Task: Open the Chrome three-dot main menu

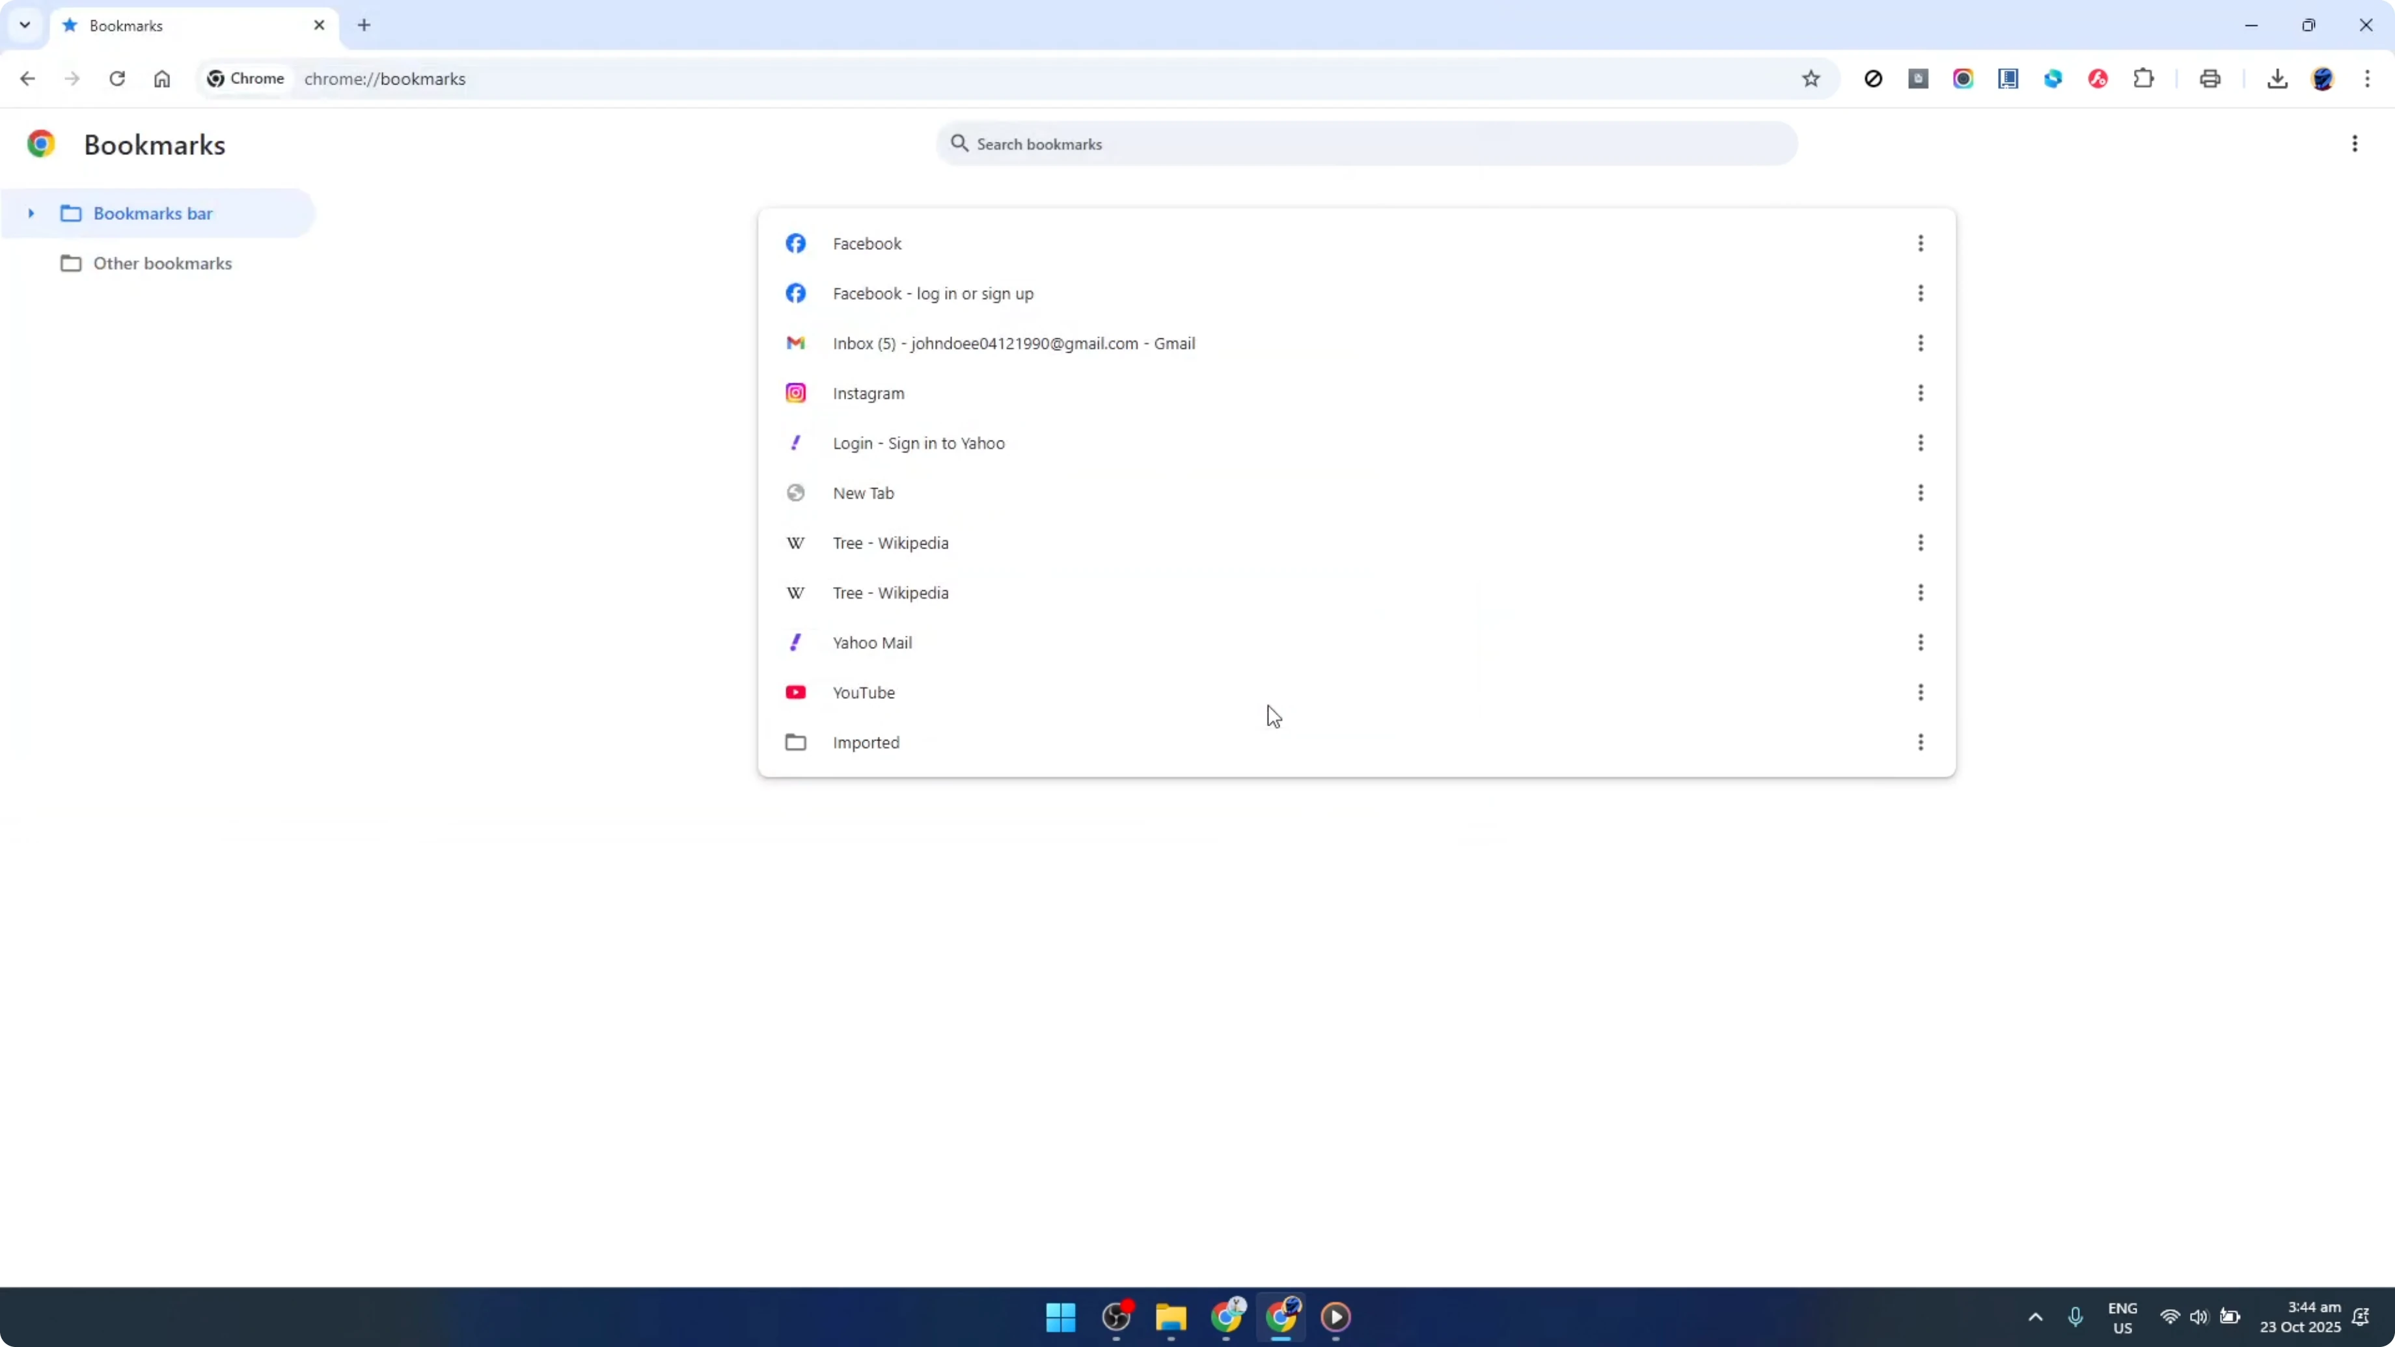Action: click(x=2367, y=79)
